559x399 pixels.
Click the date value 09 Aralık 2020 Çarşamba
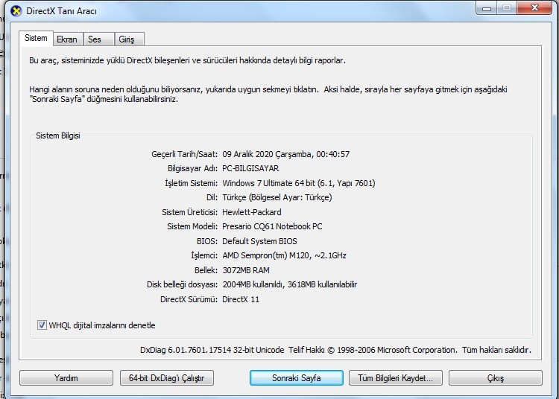(x=266, y=154)
